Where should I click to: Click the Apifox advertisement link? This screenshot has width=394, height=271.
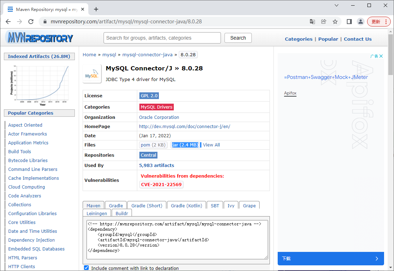coord(290,93)
